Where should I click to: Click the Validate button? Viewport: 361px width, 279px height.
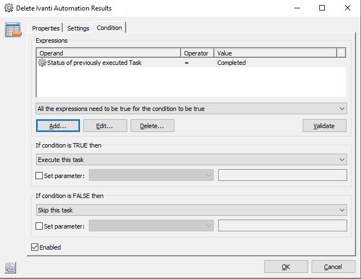(x=324, y=125)
